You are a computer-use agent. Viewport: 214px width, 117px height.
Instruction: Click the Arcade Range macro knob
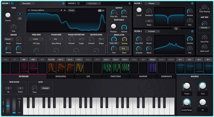[x=186, y=102]
